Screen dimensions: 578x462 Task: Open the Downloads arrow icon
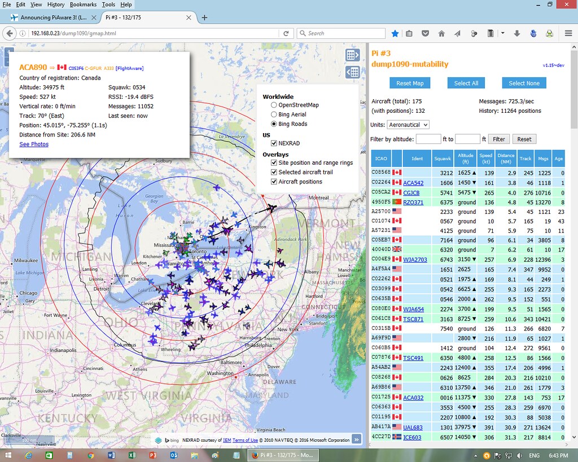(x=517, y=33)
